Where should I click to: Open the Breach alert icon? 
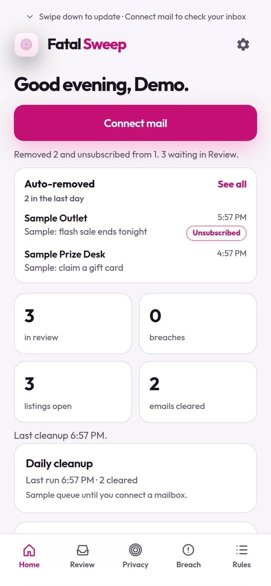[188, 550]
